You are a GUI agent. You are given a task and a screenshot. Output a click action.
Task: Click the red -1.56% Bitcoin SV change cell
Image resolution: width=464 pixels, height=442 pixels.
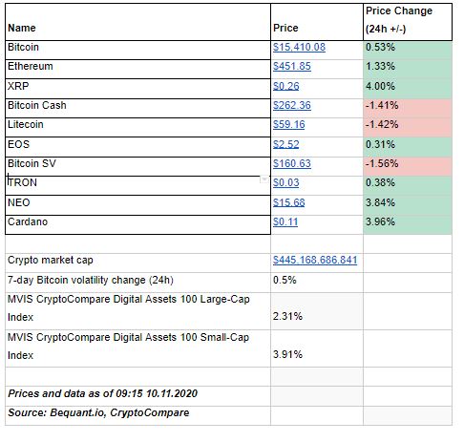pyautogui.click(x=408, y=166)
